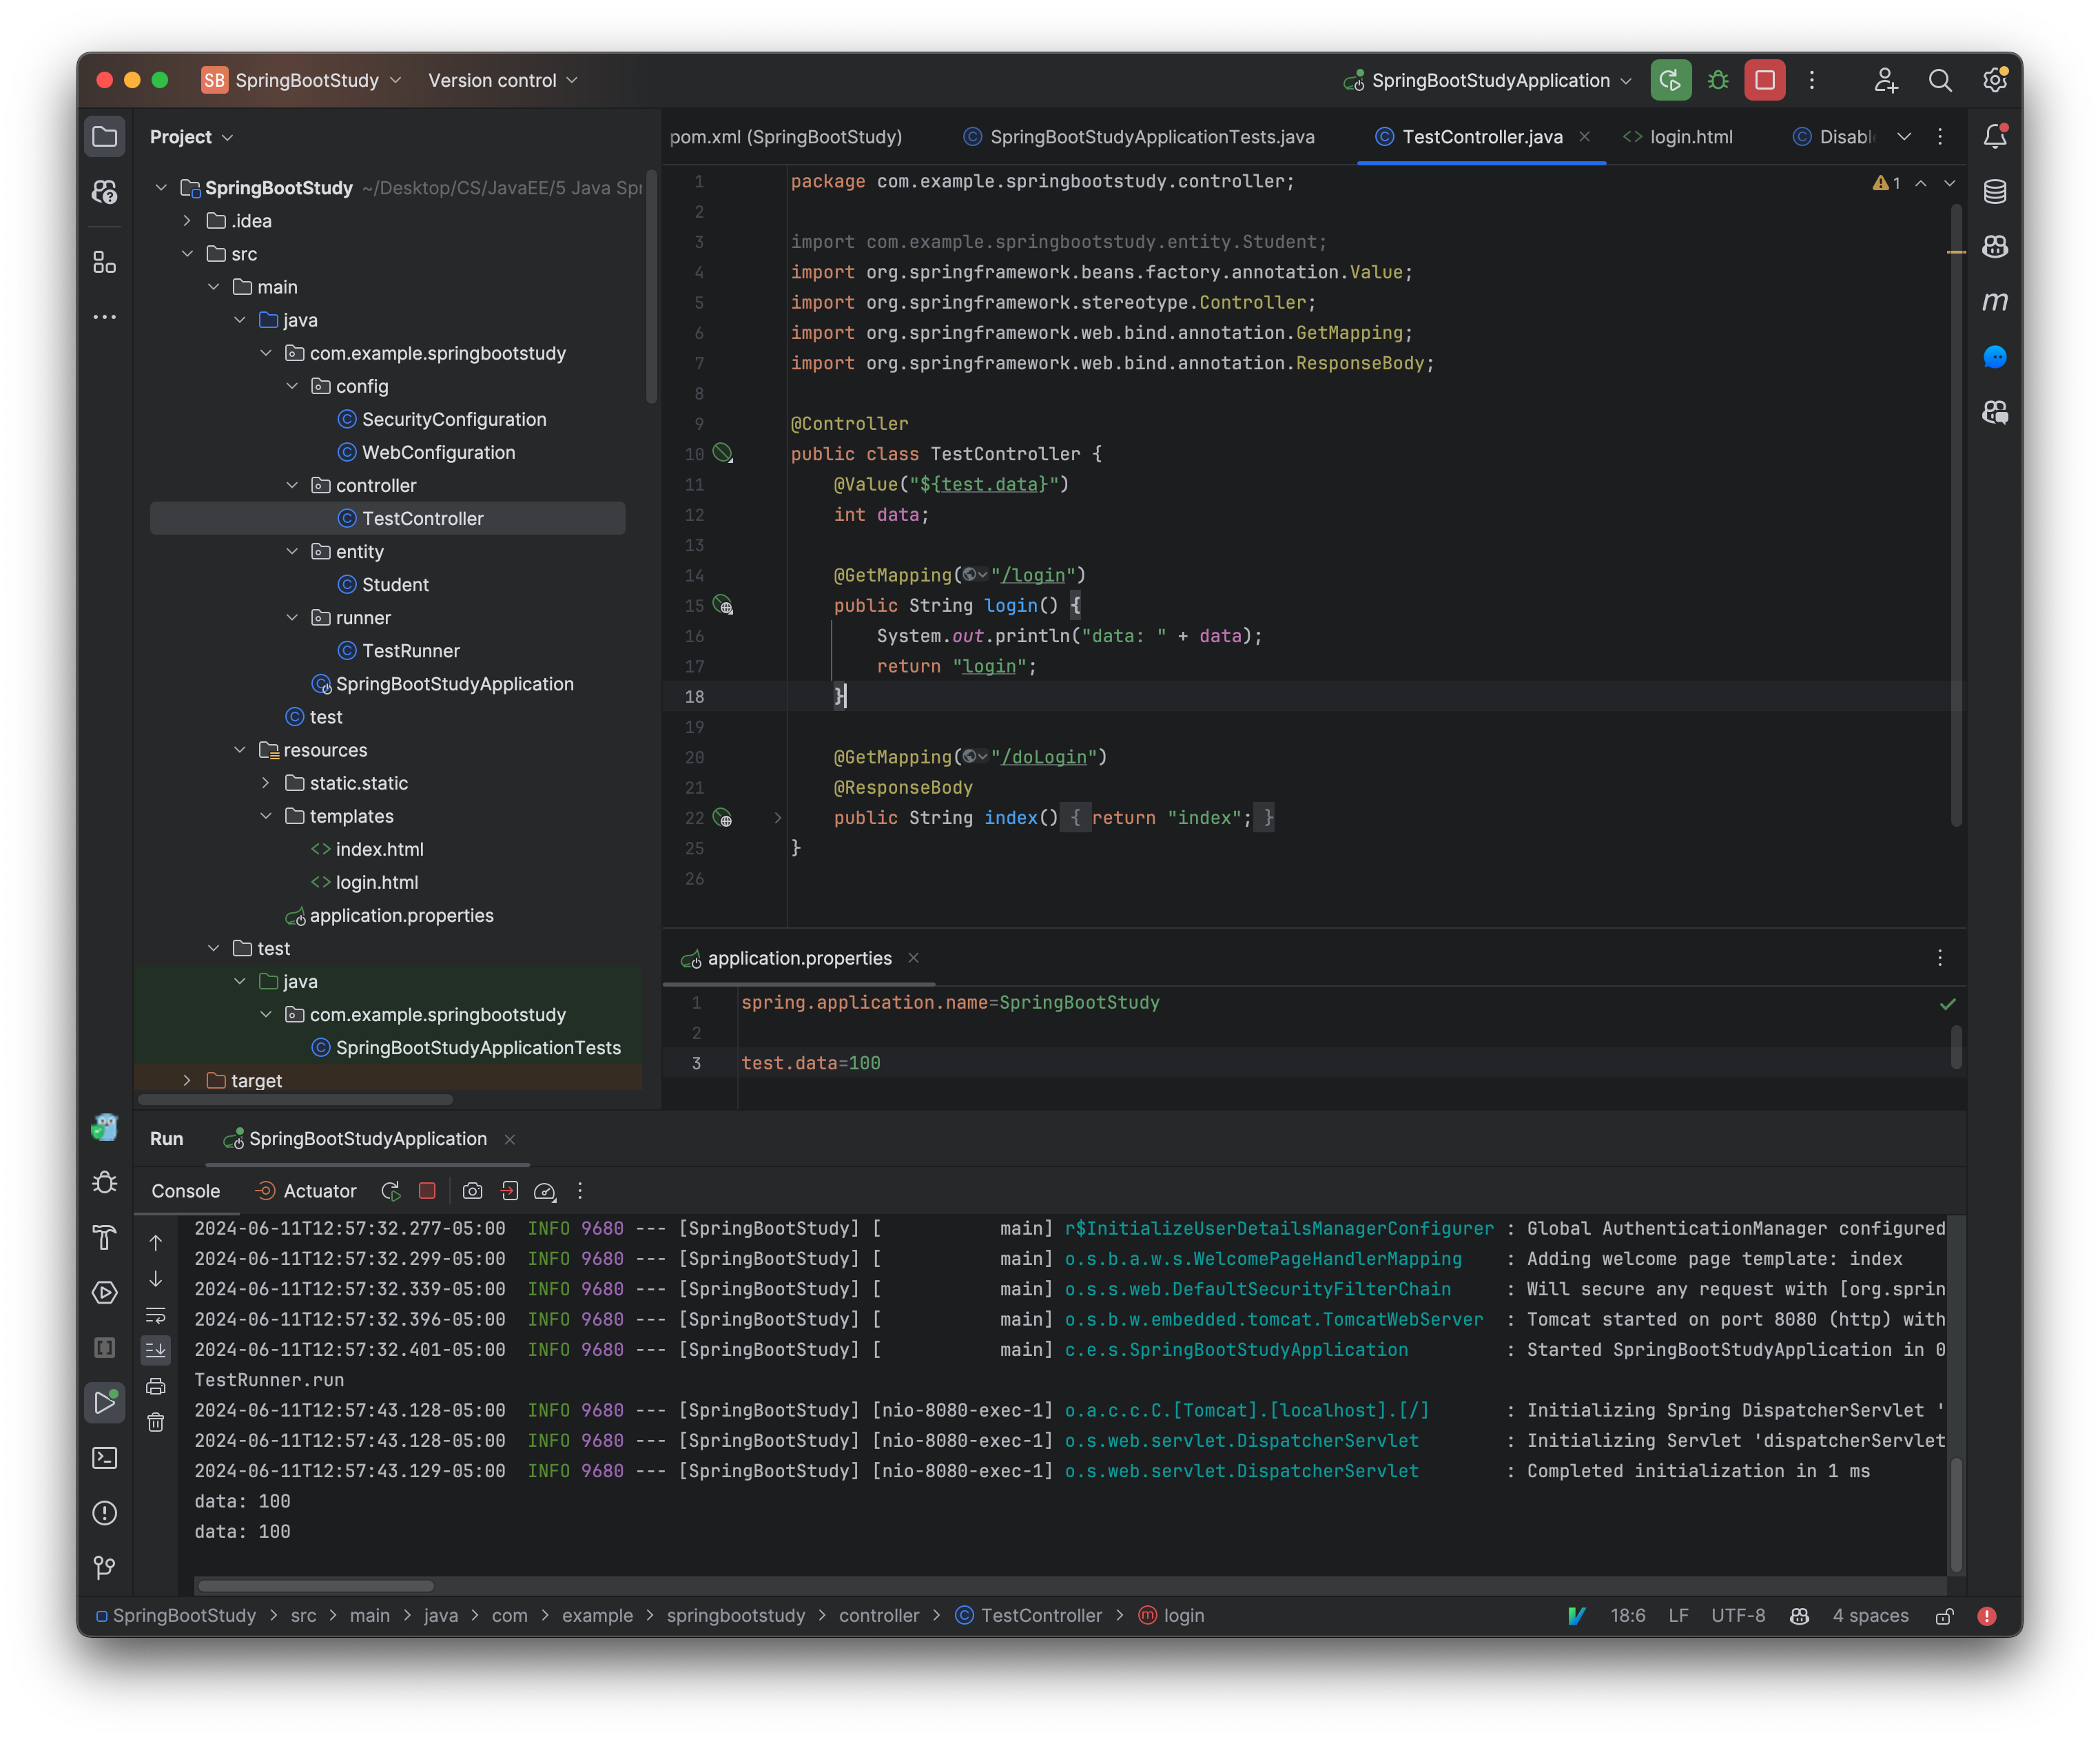Select controller in the status bar breadcrumbs
The height and width of the screenshot is (1739, 2100).
tap(879, 1616)
